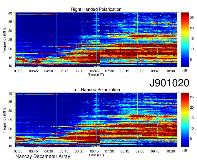This screenshot has height=160, width=197.
Task: Click the 07:30 time tick of Right Handed plot
Action: coord(110,71)
